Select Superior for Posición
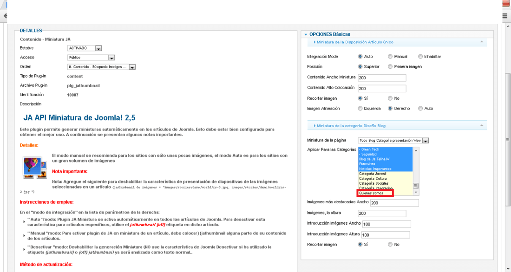The image size is (511, 272). (x=360, y=66)
